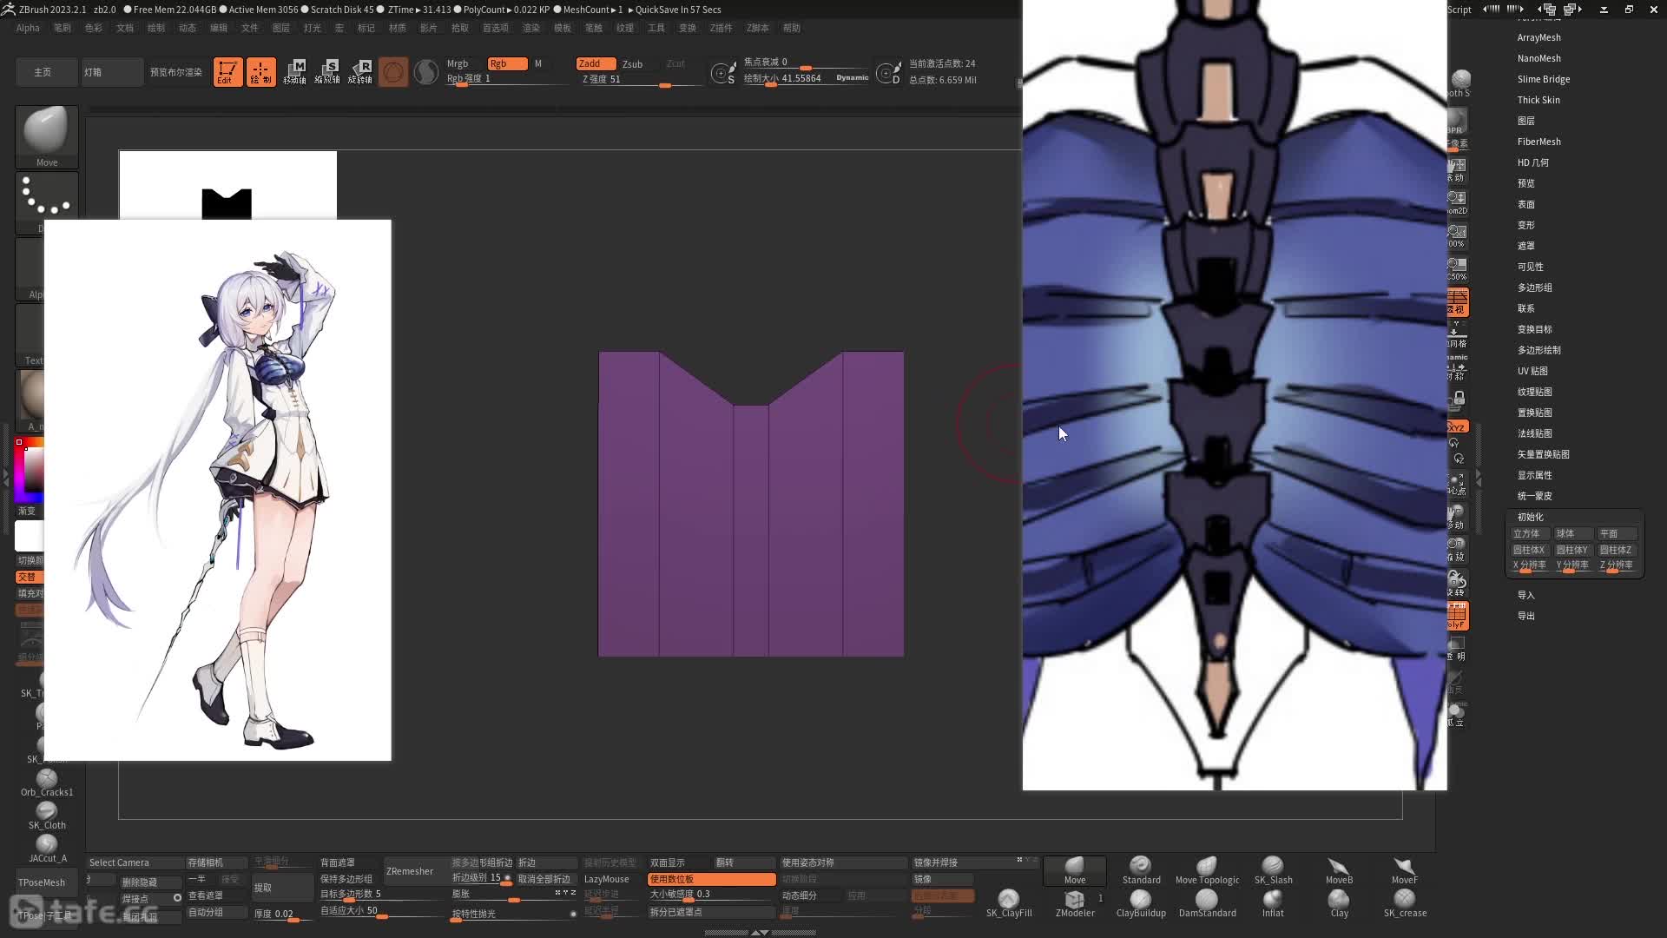Pick the Move Topologic brush
Screen dimensions: 1667x938
tap(1207, 870)
